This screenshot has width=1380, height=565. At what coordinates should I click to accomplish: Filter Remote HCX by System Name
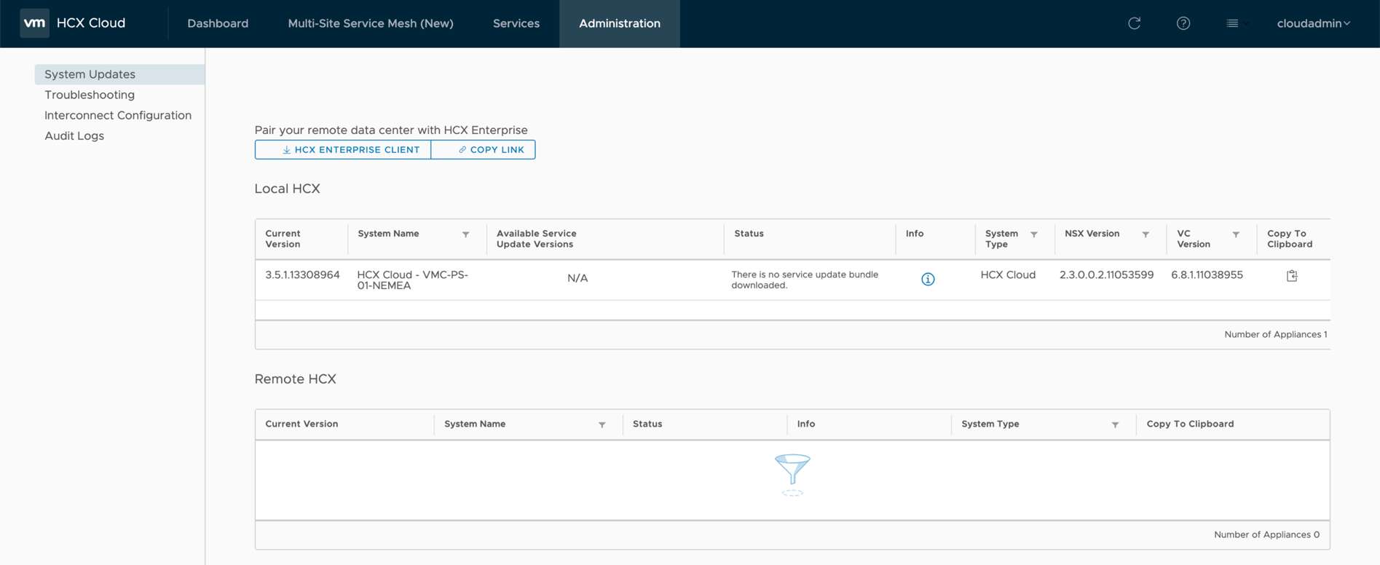pyautogui.click(x=602, y=424)
